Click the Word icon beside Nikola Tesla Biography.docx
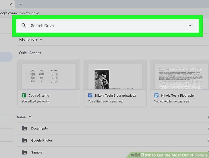Image resolution: width=209 pixels, height=158 pixels. pyautogui.click(x=90, y=95)
